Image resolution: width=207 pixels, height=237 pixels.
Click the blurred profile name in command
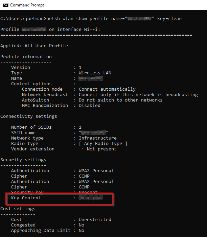click(139, 19)
